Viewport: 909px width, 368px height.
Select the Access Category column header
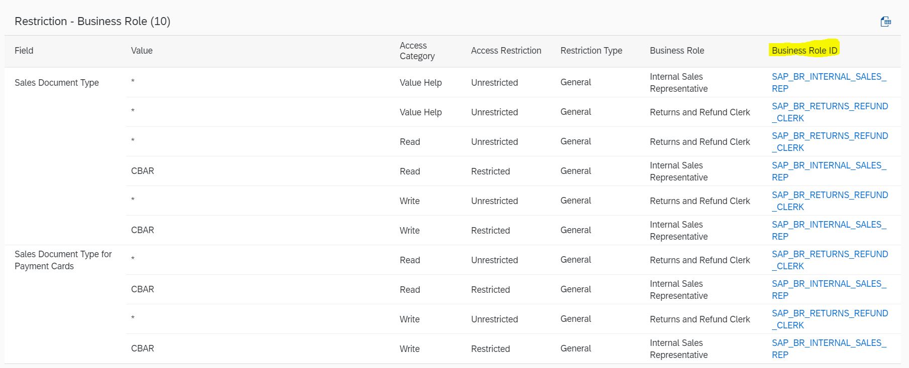tap(417, 51)
